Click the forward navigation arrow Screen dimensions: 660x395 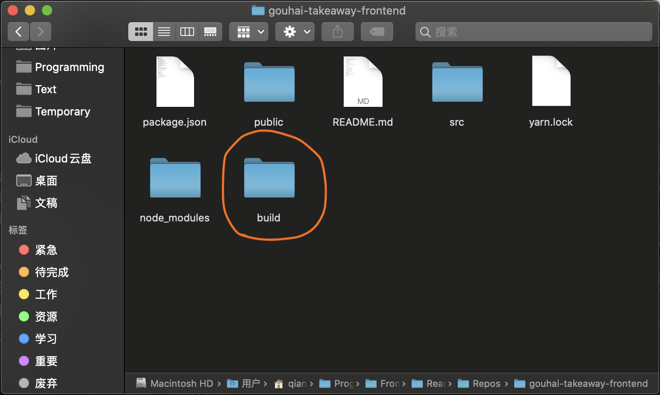click(x=41, y=32)
